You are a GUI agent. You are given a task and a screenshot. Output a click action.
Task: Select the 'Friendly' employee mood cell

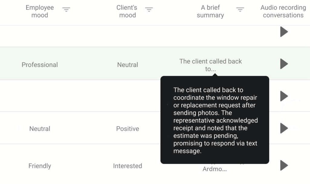click(x=40, y=166)
